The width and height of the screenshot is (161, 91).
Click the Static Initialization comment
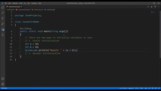(42, 41)
